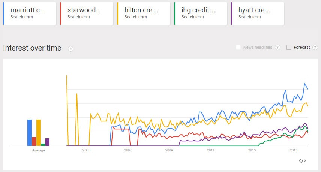
Task: Click the yellow hilton average bar
Action: point(38,133)
